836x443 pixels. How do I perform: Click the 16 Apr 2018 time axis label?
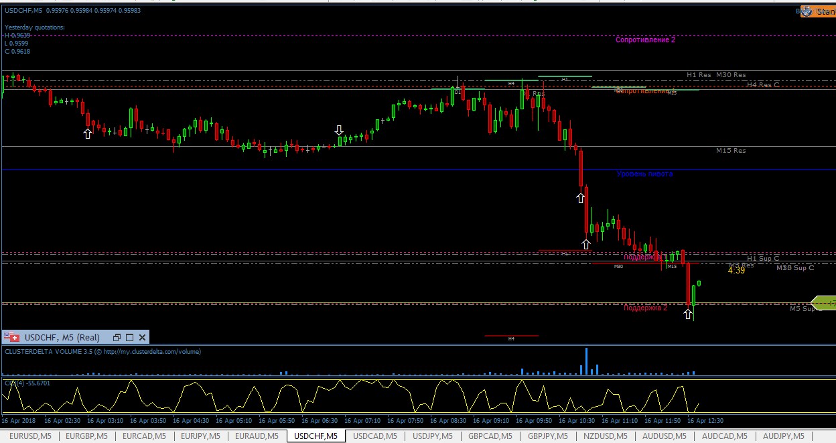click(18, 421)
